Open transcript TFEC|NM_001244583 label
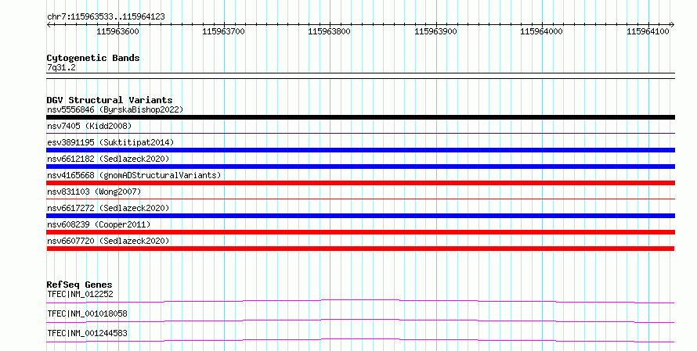The width and height of the screenshot is (697, 351). (87, 333)
